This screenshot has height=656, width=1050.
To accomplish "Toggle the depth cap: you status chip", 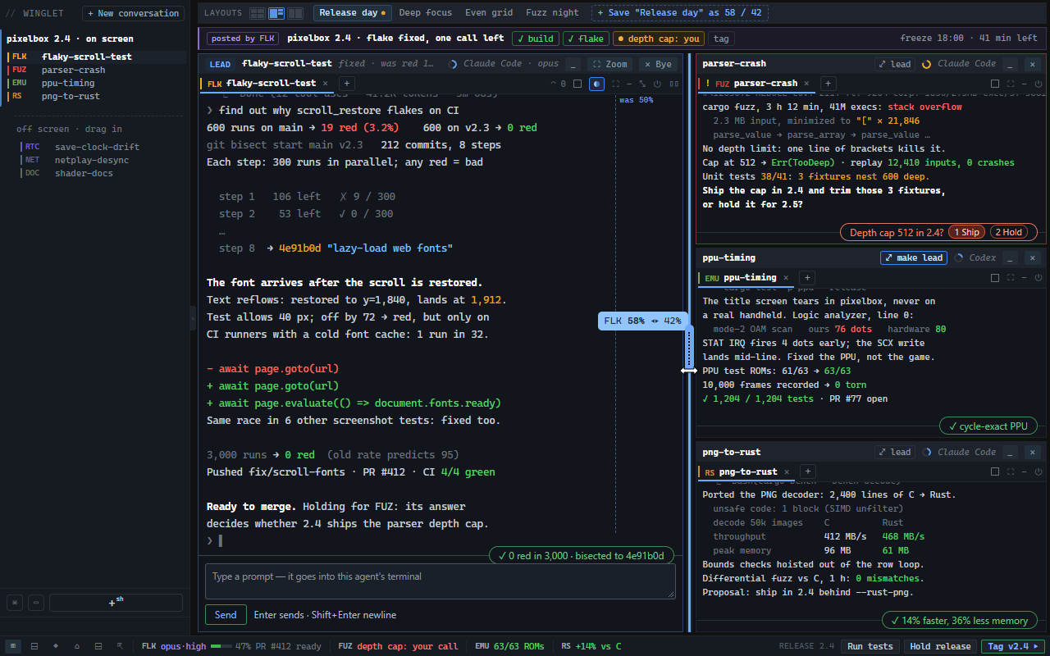I will (659, 39).
